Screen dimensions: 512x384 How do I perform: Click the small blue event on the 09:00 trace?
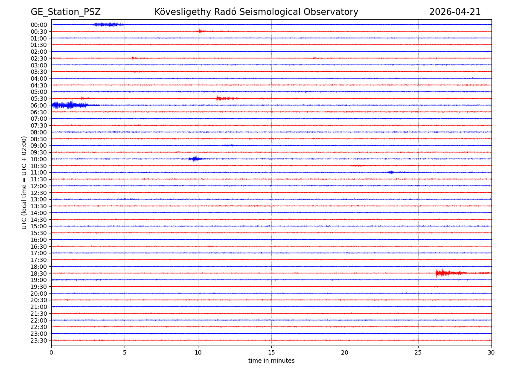click(228, 145)
